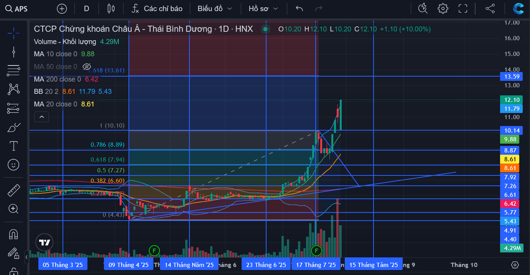
Task: Select the Volume - Khối lượng legend
Action: (65, 42)
